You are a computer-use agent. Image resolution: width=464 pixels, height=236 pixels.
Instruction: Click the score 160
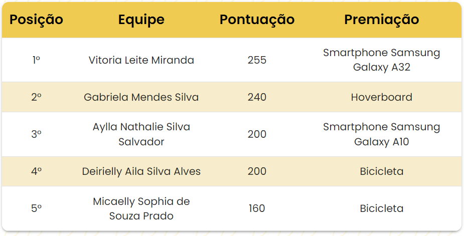257,208
